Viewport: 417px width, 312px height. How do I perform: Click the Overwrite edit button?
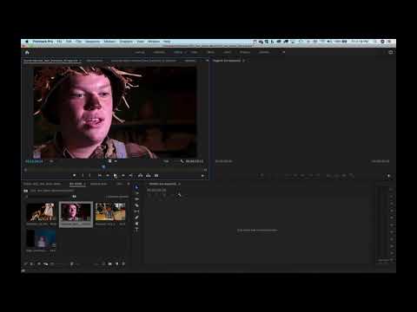pyautogui.click(x=149, y=175)
